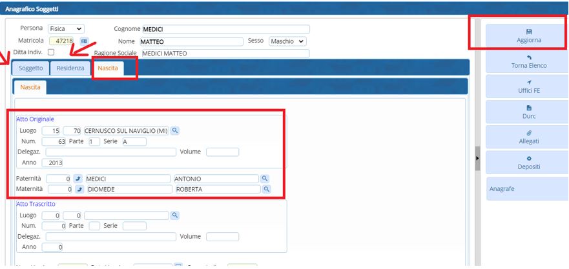Collapse the right side panel with arrow handle
This screenshot has width=569, height=269.
[x=477, y=158]
